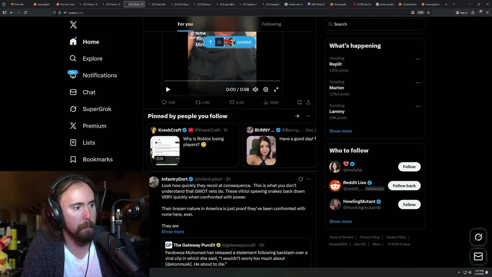
Task: Expand the video to fullscreen
Action: pos(276,89)
